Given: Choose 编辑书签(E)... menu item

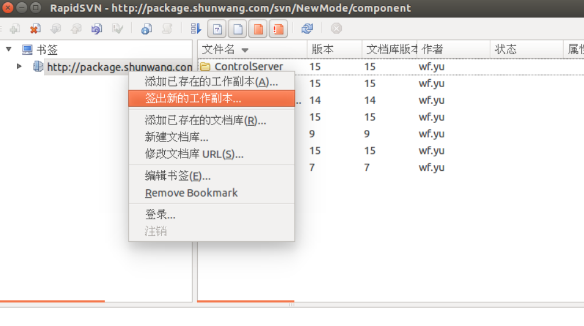Looking at the screenshot, I should 212,175.
